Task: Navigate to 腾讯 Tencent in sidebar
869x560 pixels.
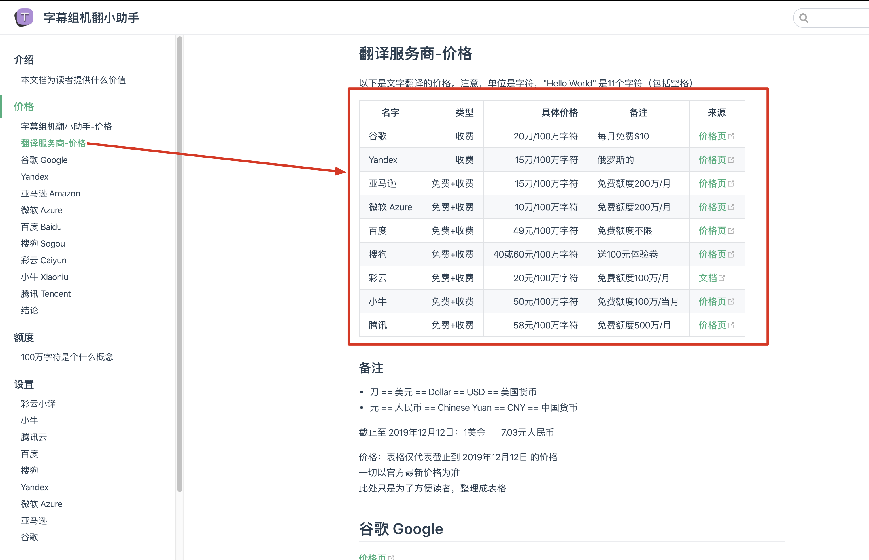Action: point(46,294)
